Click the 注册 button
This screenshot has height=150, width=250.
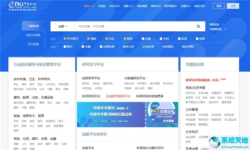[233, 6]
